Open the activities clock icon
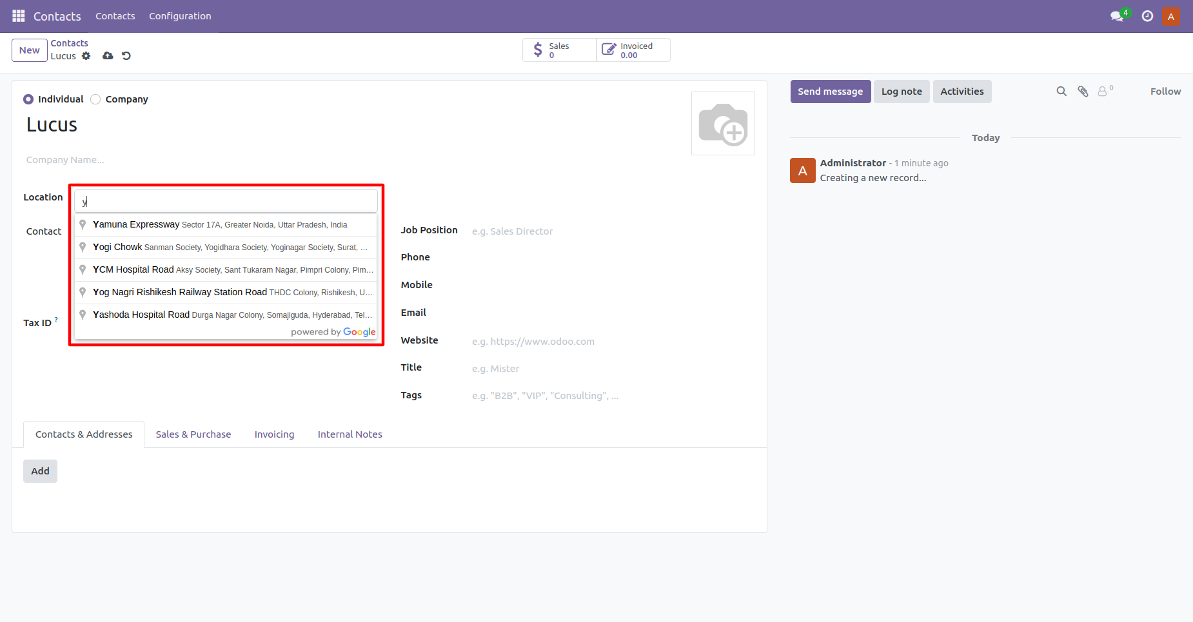 pos(1147,16)
